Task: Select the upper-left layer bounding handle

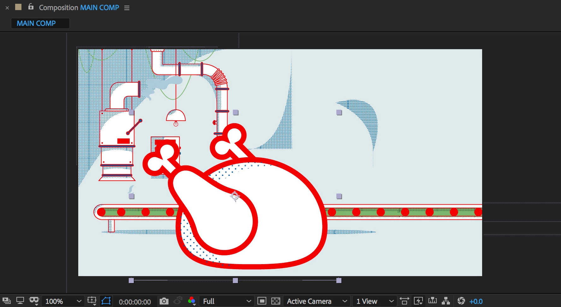Action: pos(132,113)
